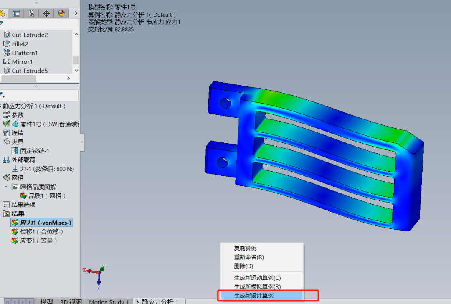Select 位移1 (-合位移-) result plot
Viewport: 451px width, 304px height.
point(38,232)
